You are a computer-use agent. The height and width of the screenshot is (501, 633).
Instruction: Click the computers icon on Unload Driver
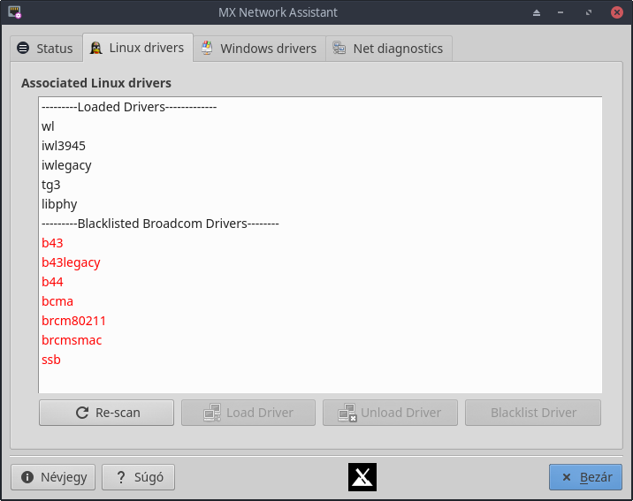(x=347, y=413)
